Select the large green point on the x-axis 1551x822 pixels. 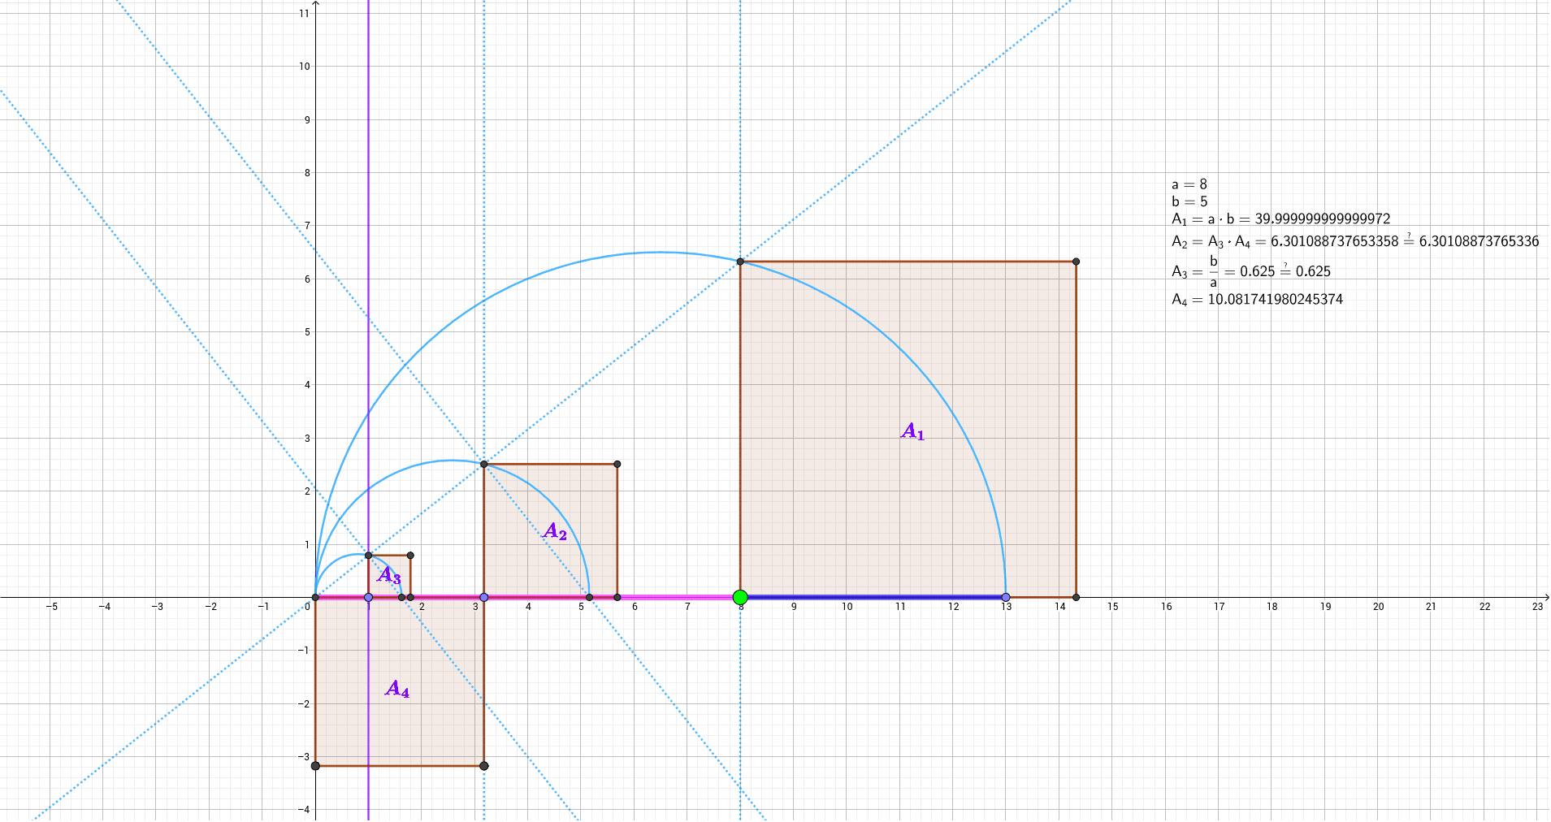click(x=740, y=598)
